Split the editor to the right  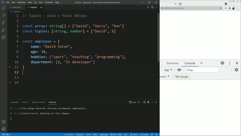152,7
